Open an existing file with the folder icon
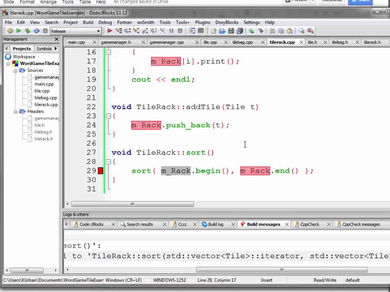This screenshot has height=292, width=390. [x=222, y=31]
